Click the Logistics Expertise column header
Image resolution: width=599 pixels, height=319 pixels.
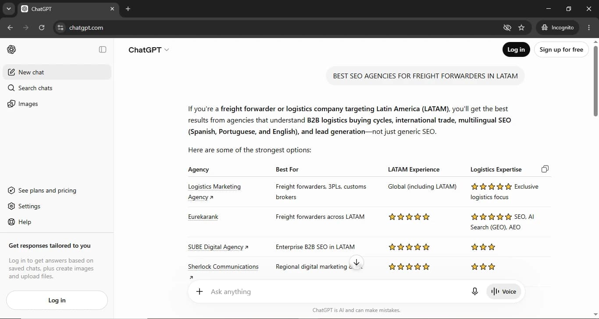(496, 169)
